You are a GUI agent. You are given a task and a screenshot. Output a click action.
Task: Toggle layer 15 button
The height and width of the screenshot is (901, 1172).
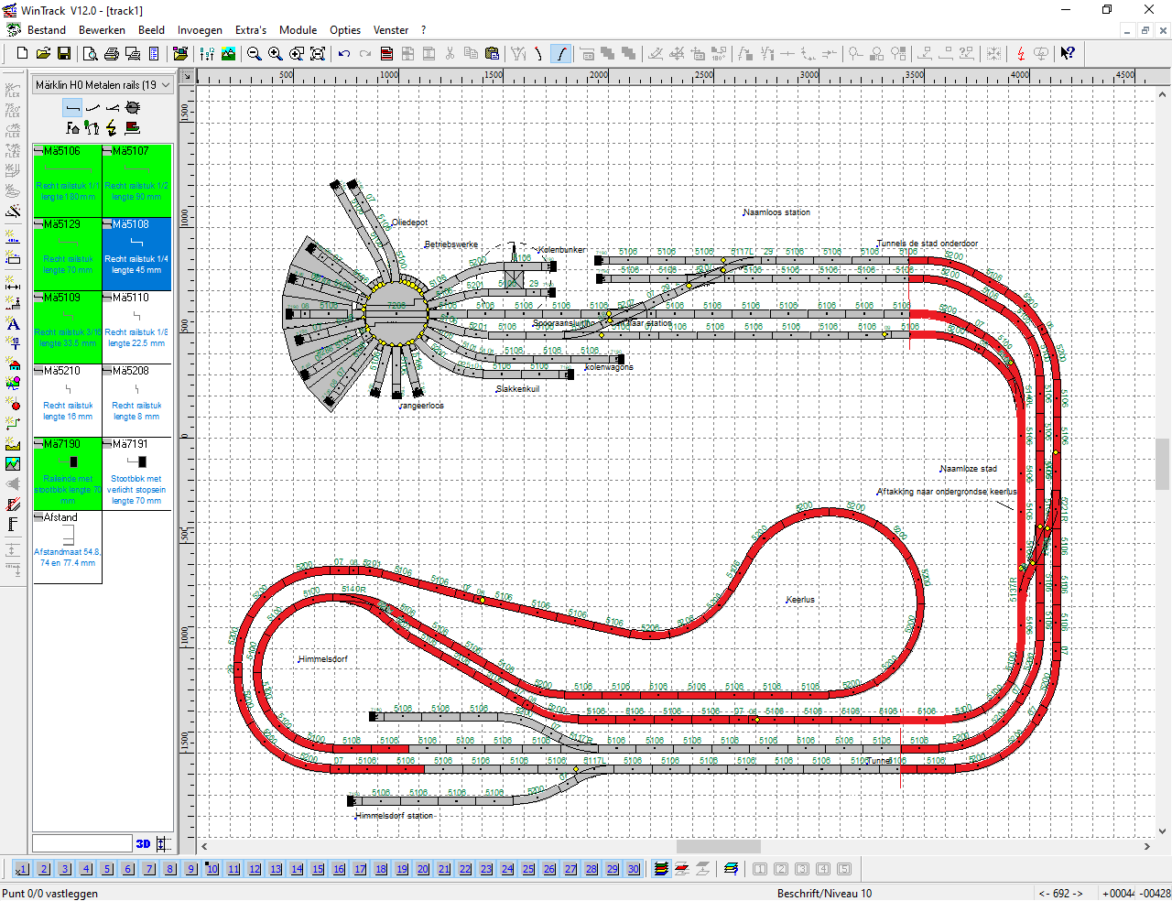318,869
